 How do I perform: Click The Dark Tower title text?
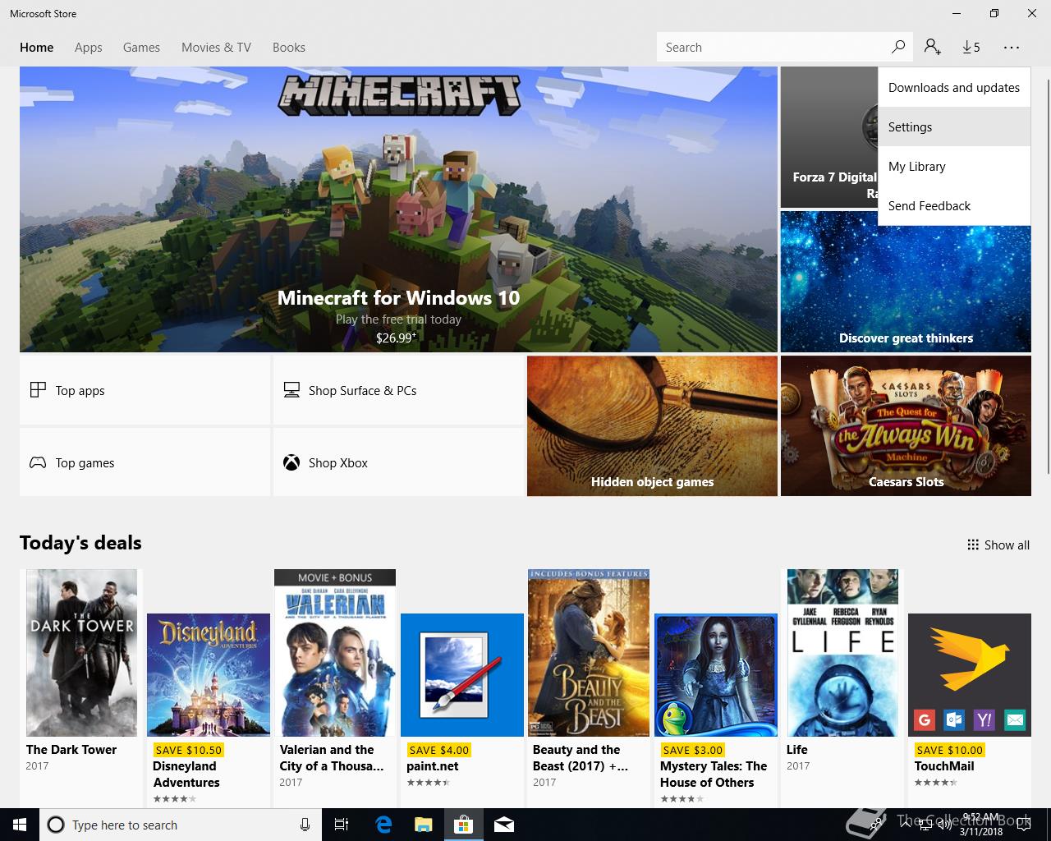pos(71,749)
